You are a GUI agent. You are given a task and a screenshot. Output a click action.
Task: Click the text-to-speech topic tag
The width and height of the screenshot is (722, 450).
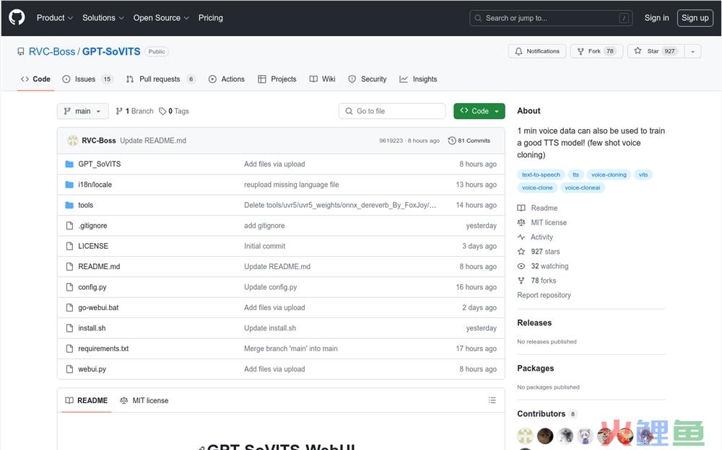tap(541, 175)
